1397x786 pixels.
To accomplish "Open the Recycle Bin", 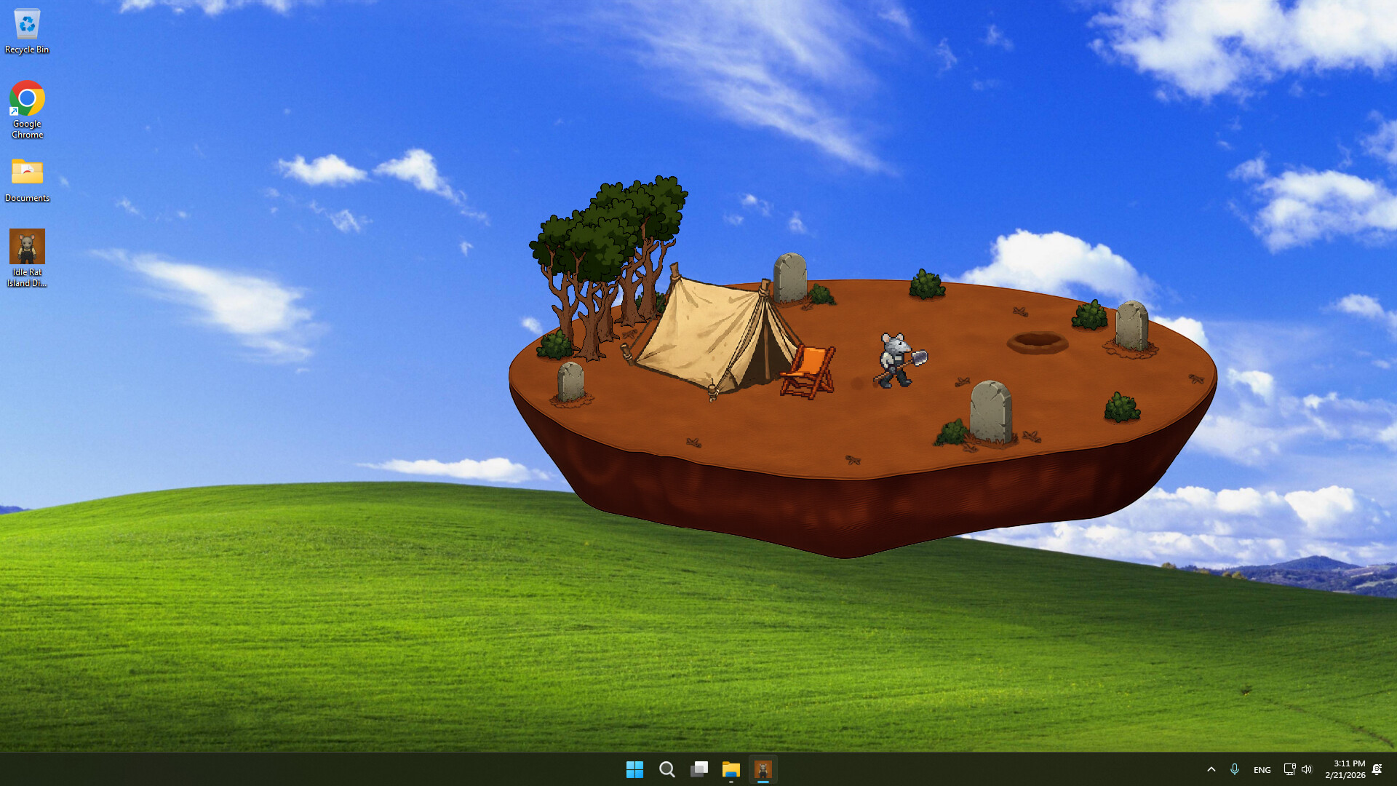I will coord(27,23).
